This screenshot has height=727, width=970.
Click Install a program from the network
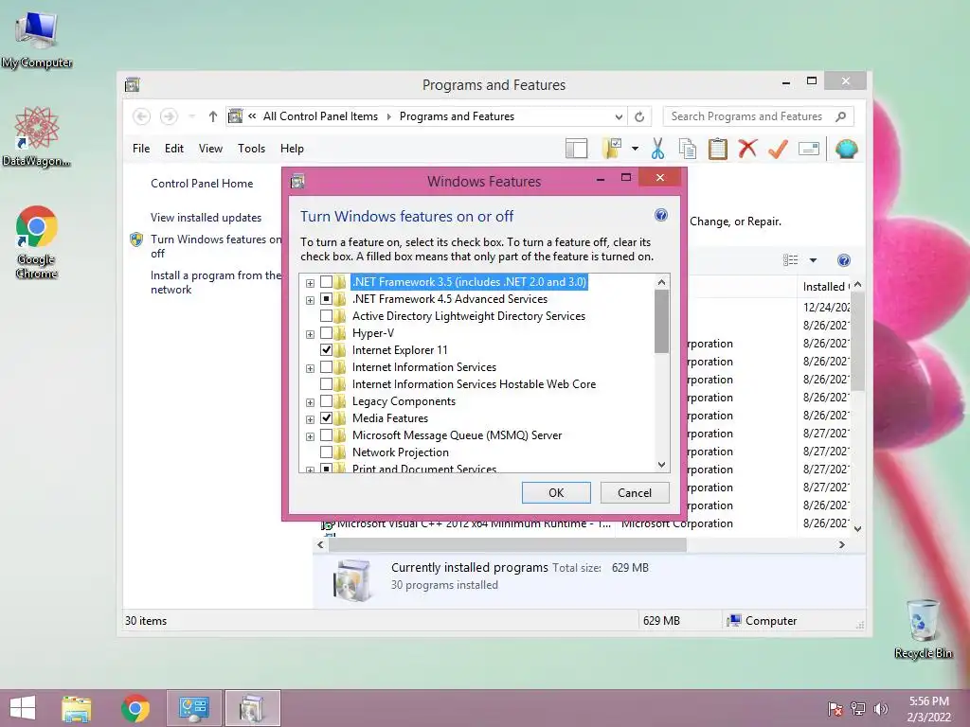tap(216, 282)
